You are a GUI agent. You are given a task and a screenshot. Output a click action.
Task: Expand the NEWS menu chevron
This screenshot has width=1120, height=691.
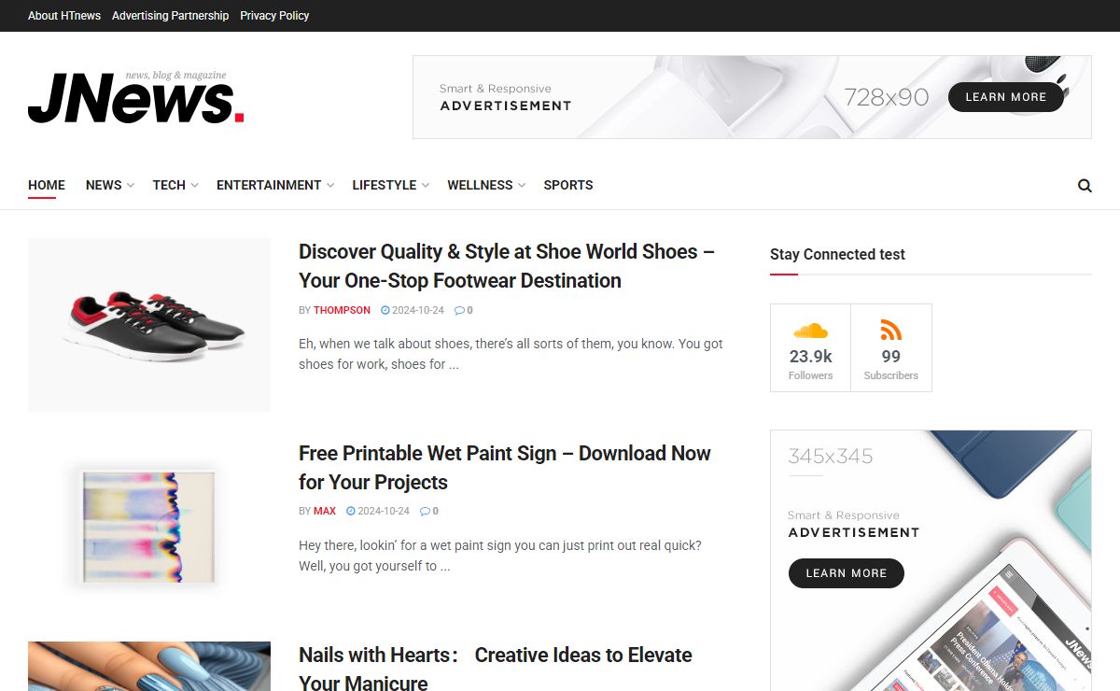(x=131, y=186)
